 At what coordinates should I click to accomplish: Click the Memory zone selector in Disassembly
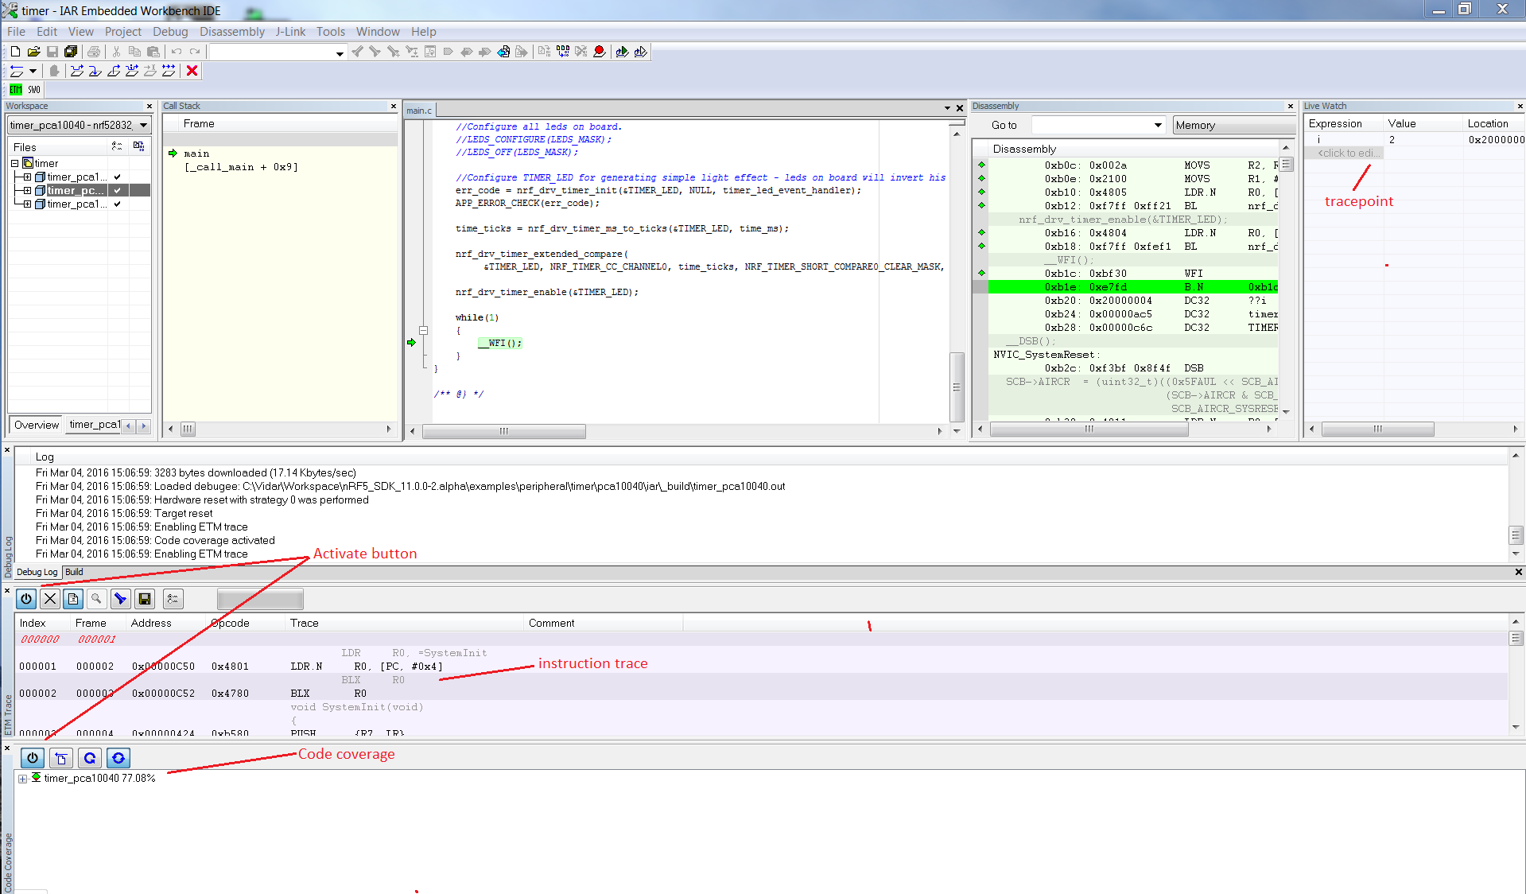[1234, 125]
